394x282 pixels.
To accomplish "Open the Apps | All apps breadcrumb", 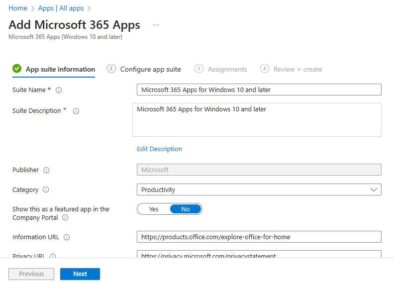I will coord(61,8).
